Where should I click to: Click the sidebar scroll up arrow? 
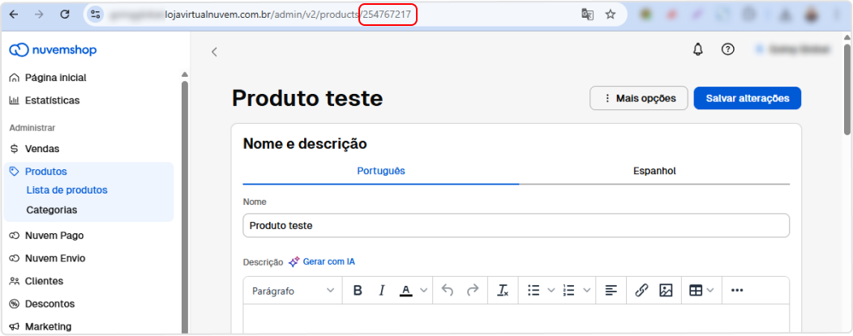tap(184, 74)
